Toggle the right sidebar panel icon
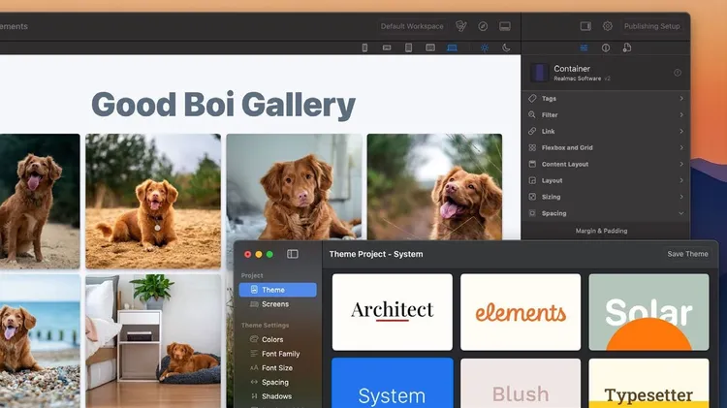The height and width of the screenshot is (408, 727). [585, 26]
